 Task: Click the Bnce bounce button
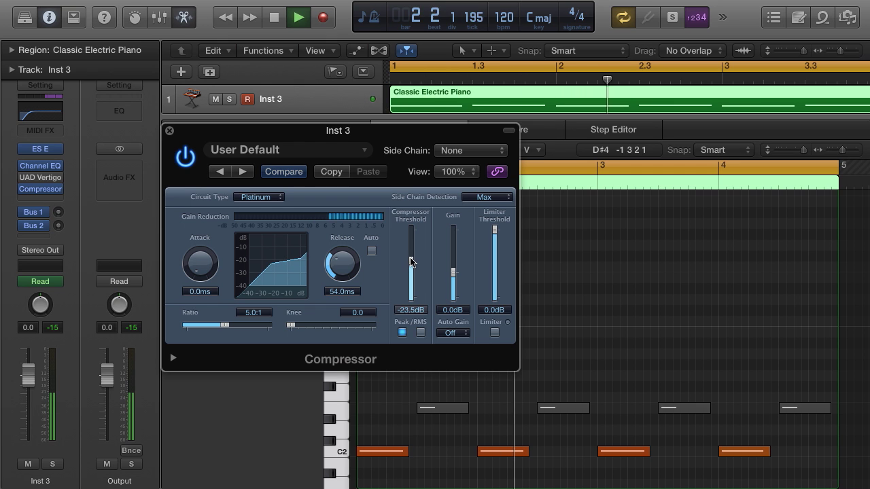click(x=130, y=450)
